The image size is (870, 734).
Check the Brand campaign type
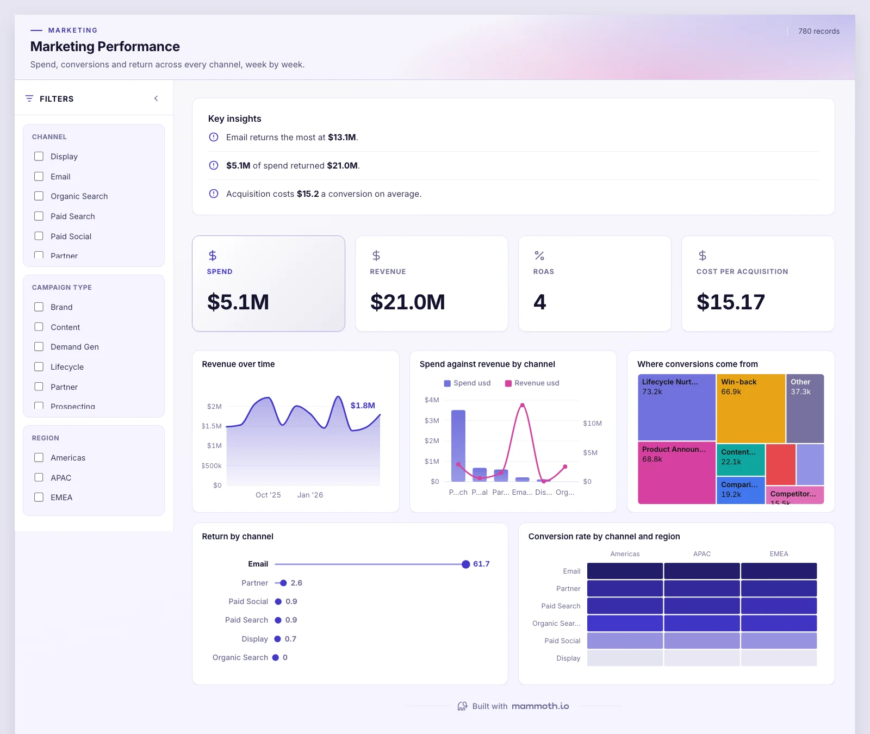click(39, 307)
